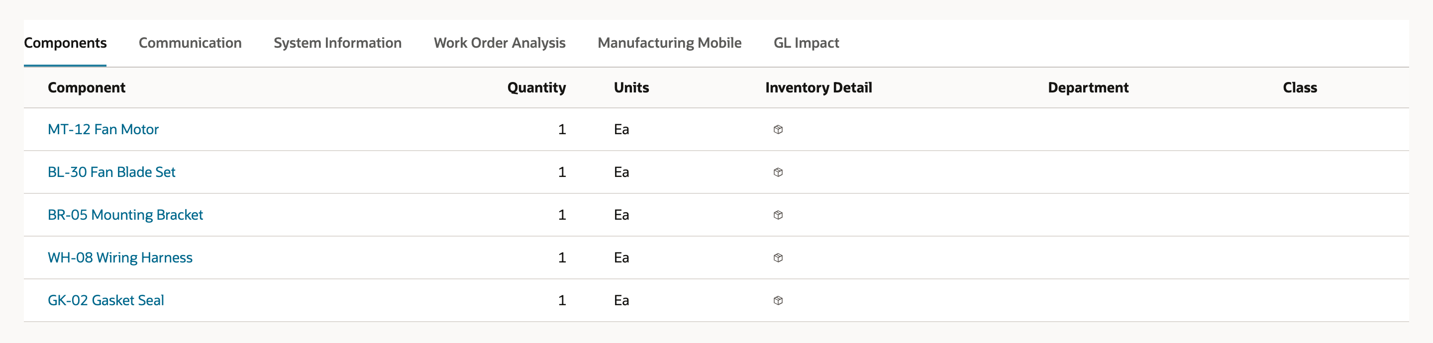This screenshot has height=343, width=1433.
Task: Open the BR-05 Mounting Bracket link
Action: pos(125,215)
